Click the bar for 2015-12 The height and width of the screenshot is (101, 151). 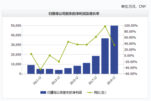point(77,70)
